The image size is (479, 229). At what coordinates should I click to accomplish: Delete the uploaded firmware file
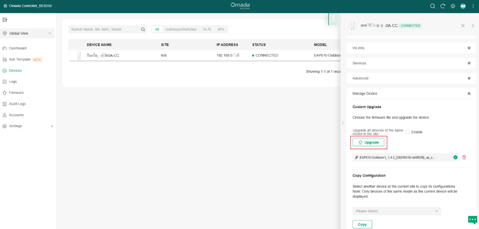point(464,157)
